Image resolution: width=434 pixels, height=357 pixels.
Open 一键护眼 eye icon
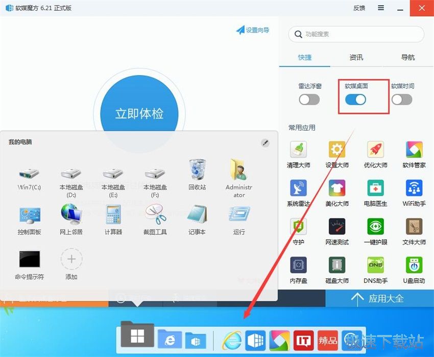(375, 227)
